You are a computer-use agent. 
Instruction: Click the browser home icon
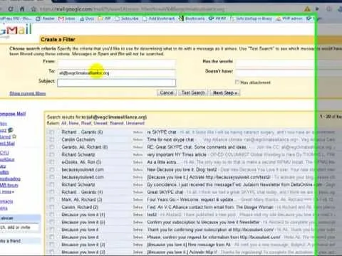click(x=22, y=9)
